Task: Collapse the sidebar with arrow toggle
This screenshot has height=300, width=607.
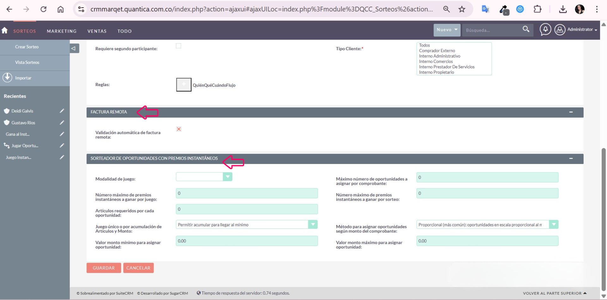Action: pos(74,48)
